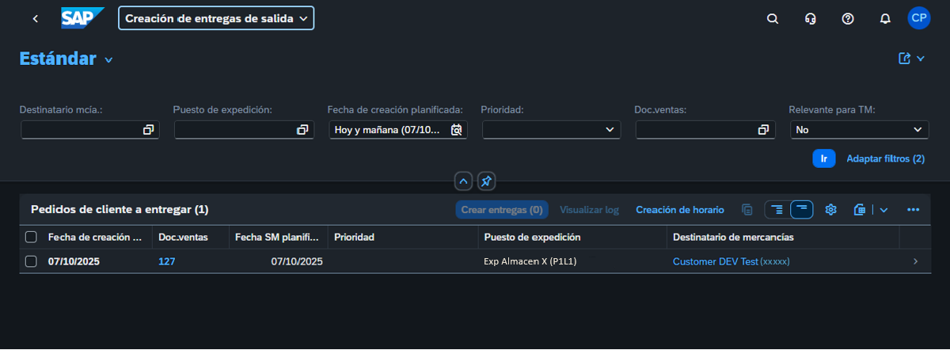950x350 pixels.
Task: Open the headset support icon
Action: point(810,18)
